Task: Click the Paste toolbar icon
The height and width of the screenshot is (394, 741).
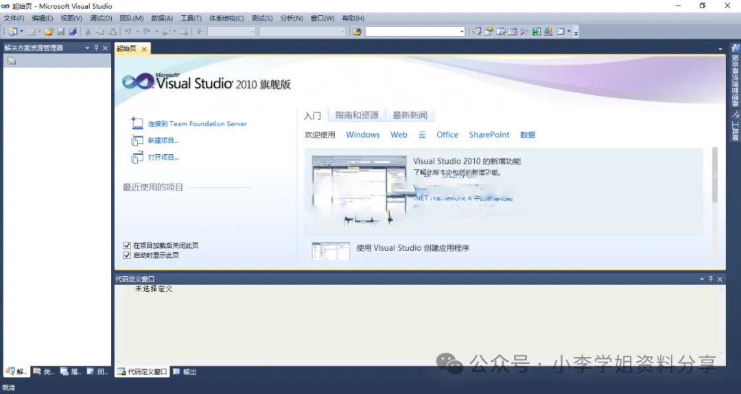Action: (x=113, y=32)
